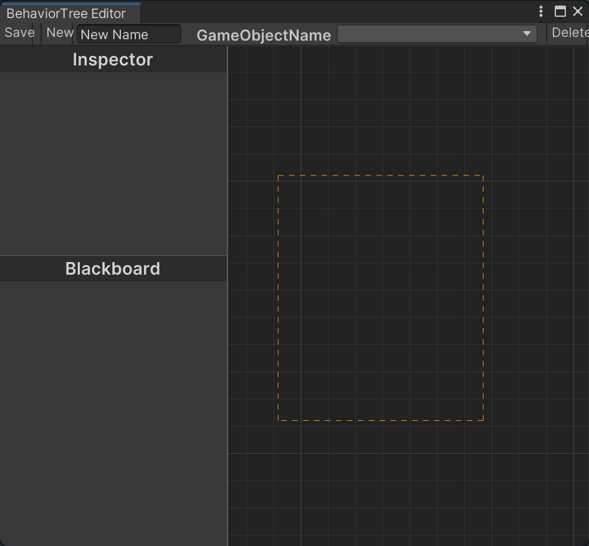
Task: Click inside the empty Blackboard panel area
Action: pos(113,411)
